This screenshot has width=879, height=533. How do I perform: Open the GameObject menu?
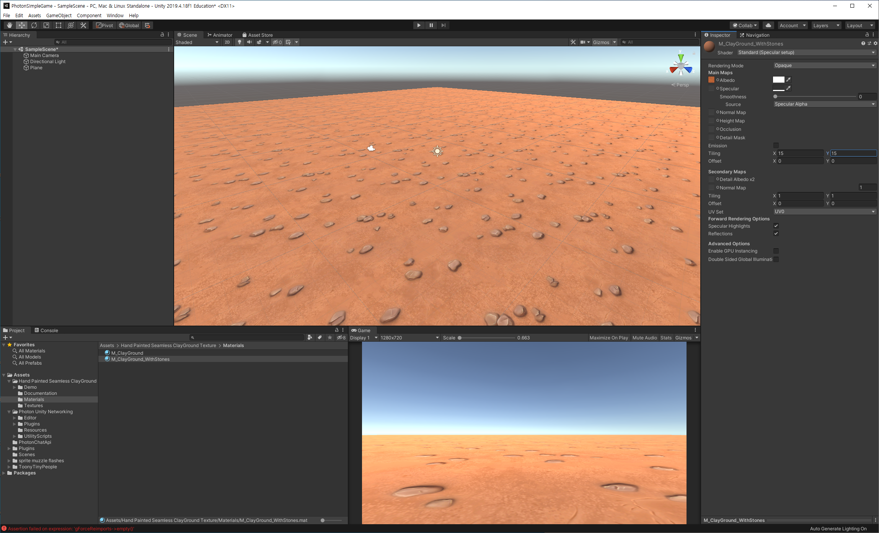point(59,15)
